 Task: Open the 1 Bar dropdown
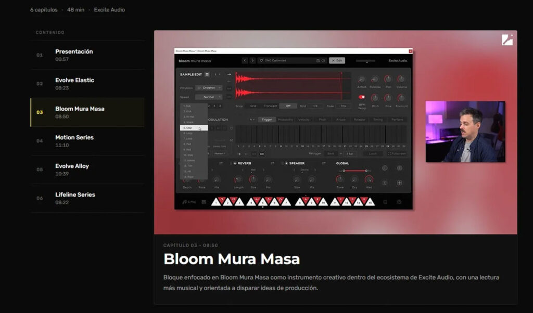pyautogui.click(x=350, y=154)
